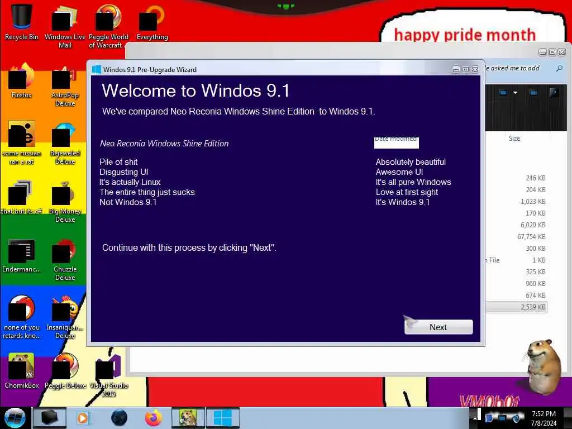Open the Start menu orb

pos(15,418)
